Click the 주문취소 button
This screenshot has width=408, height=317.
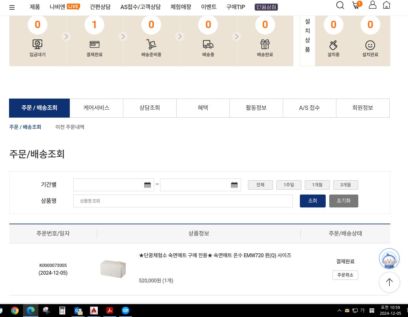[345, 275]
